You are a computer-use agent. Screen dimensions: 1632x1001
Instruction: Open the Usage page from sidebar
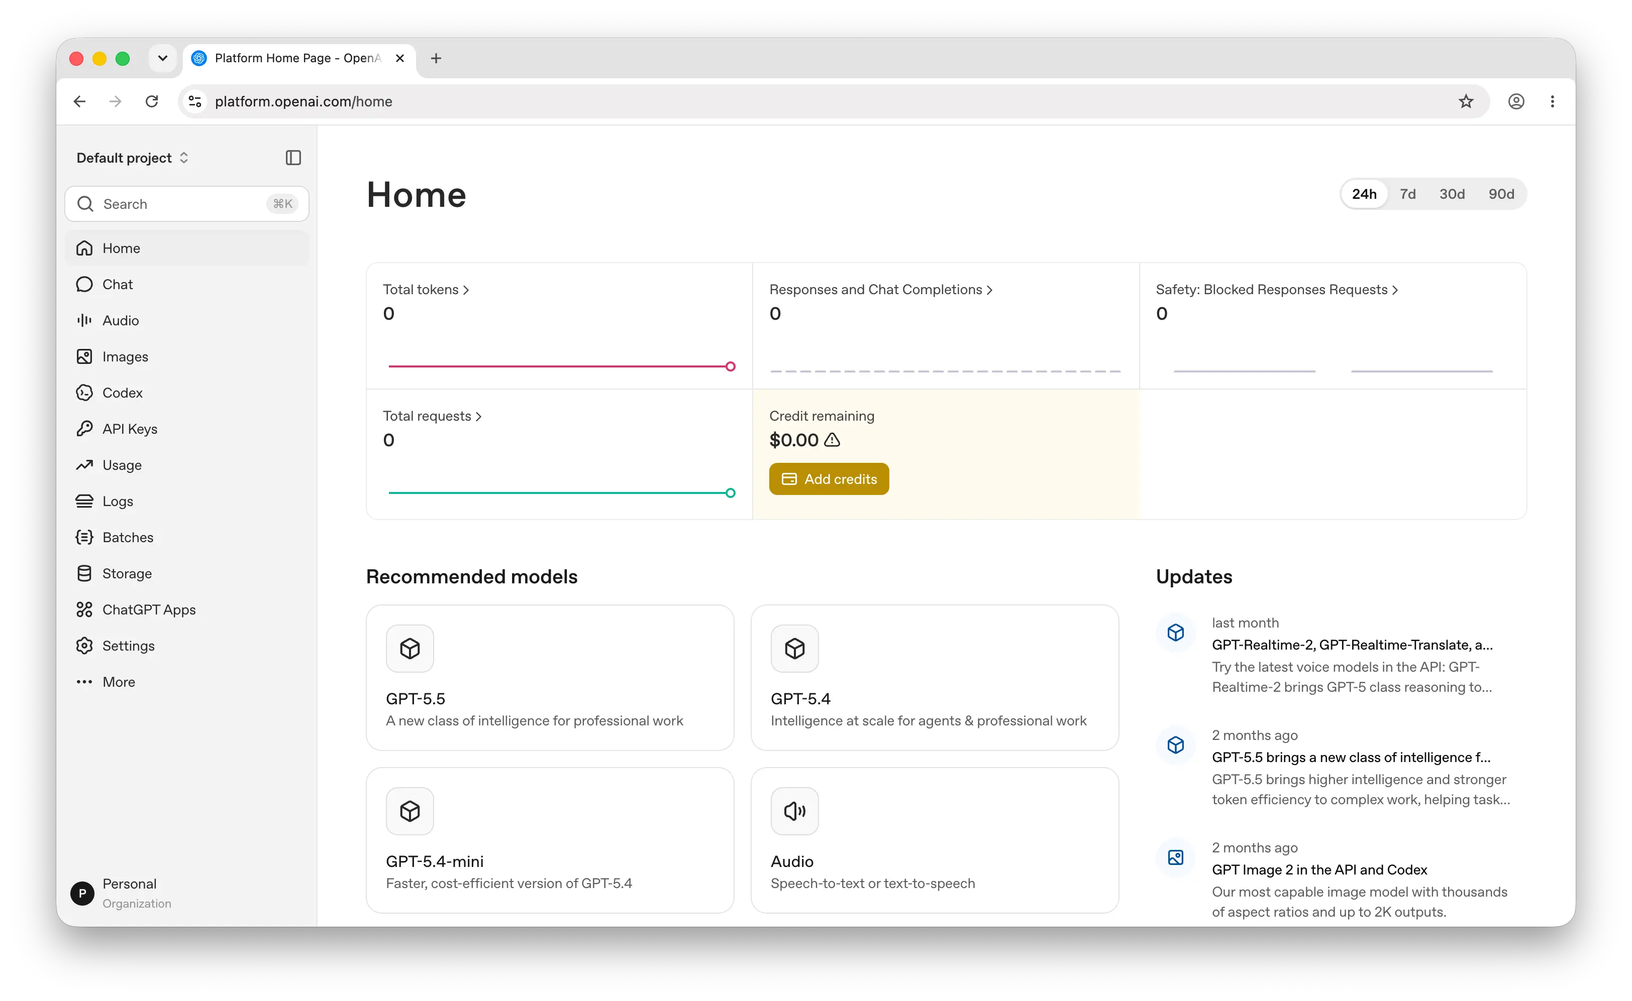coord(187,465)
